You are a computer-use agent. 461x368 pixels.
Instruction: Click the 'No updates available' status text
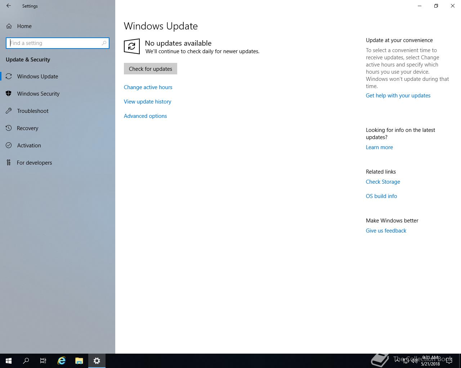[x=178, y=43]
